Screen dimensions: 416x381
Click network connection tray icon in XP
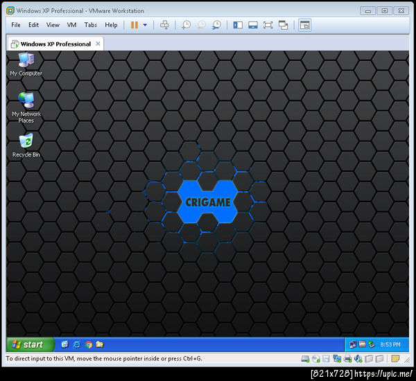(353, 344)
